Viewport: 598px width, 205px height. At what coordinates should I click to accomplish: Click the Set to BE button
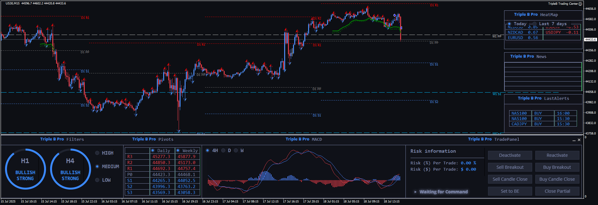(x=510, y=191)
